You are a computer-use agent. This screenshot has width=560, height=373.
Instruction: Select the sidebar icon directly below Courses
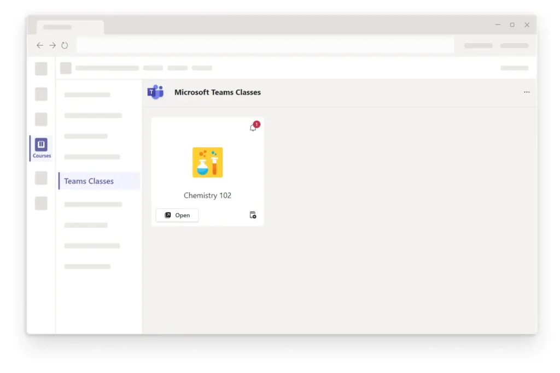click(x=41, y=178)
